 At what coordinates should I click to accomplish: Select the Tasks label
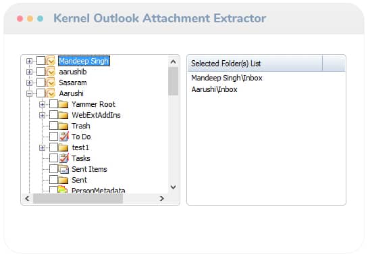click(81, 158)
